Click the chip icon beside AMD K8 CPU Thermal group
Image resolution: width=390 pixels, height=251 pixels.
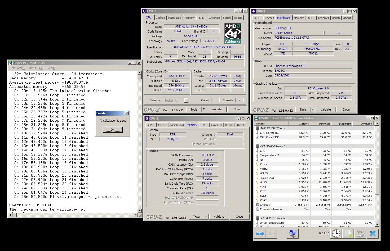[257, 128]
